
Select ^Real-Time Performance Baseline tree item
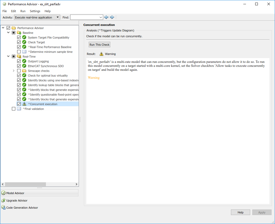coord(50,47)
